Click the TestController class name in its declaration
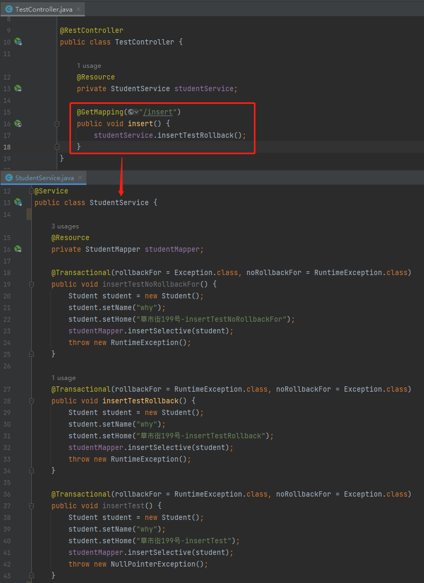Image resolution: width=424 pixels, height=583 pixels. (144, 42)
